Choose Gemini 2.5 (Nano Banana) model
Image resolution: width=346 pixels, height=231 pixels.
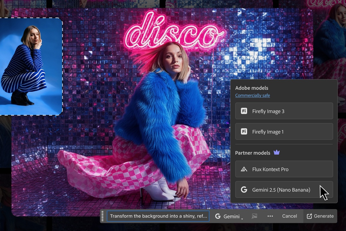tap(284, 190)
